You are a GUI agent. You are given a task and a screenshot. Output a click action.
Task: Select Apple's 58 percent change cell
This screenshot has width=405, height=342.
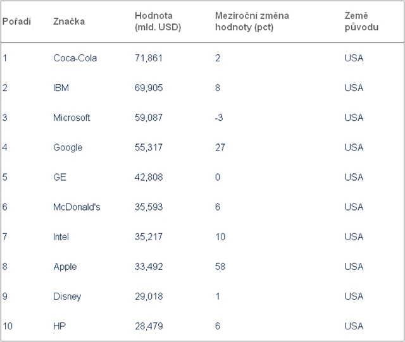point(221,267)
